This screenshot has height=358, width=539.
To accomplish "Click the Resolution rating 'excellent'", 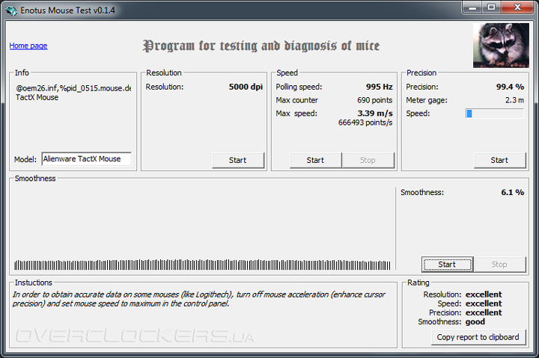I will pos(484,294).
